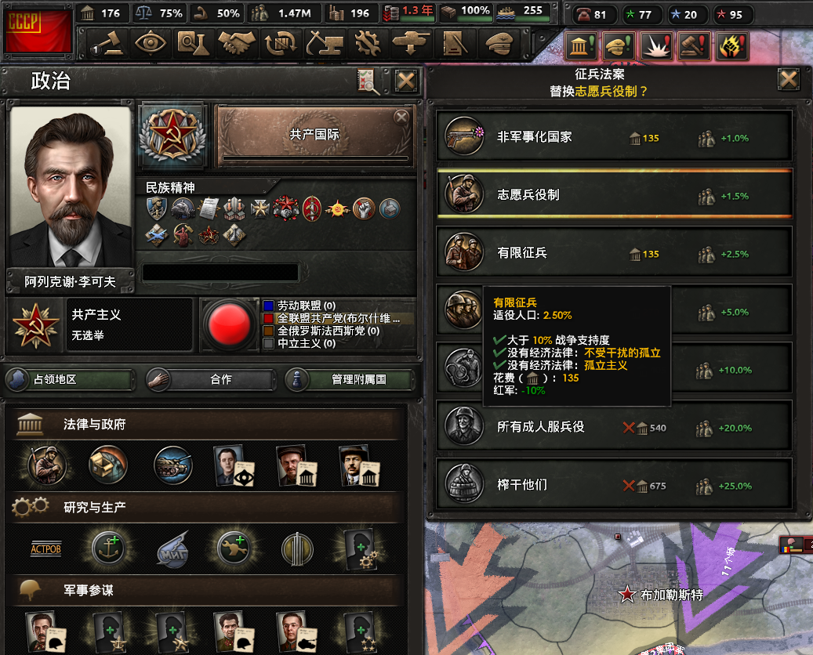
Task: Select the 有限征兵 conscription law
Action: 614,252
